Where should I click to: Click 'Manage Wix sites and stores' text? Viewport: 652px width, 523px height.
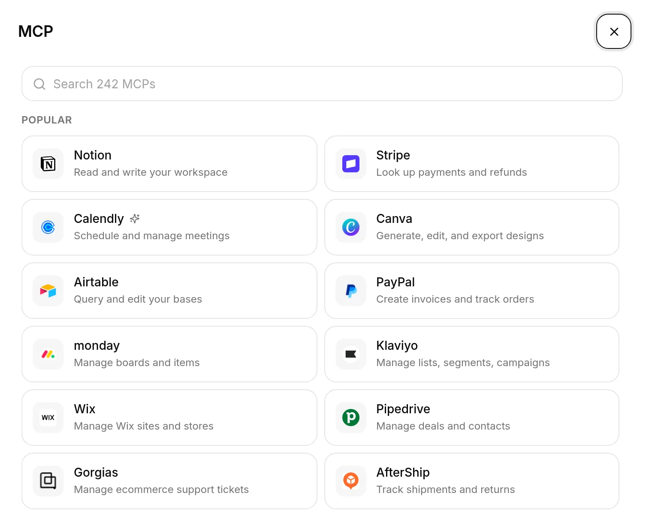coord(143,426)
